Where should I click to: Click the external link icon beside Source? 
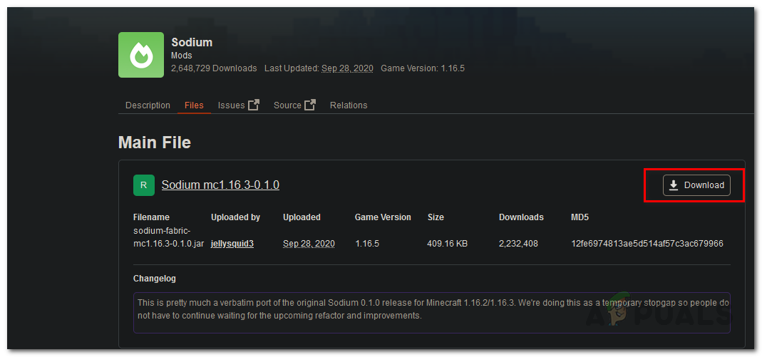tap(310, 105)
